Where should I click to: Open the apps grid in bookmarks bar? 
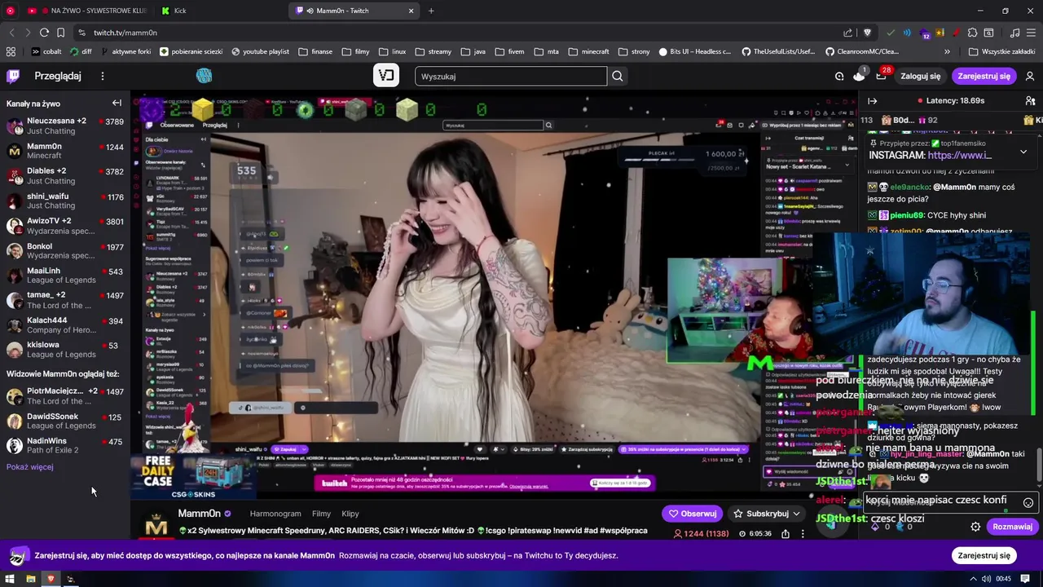(x=11, y=51)
